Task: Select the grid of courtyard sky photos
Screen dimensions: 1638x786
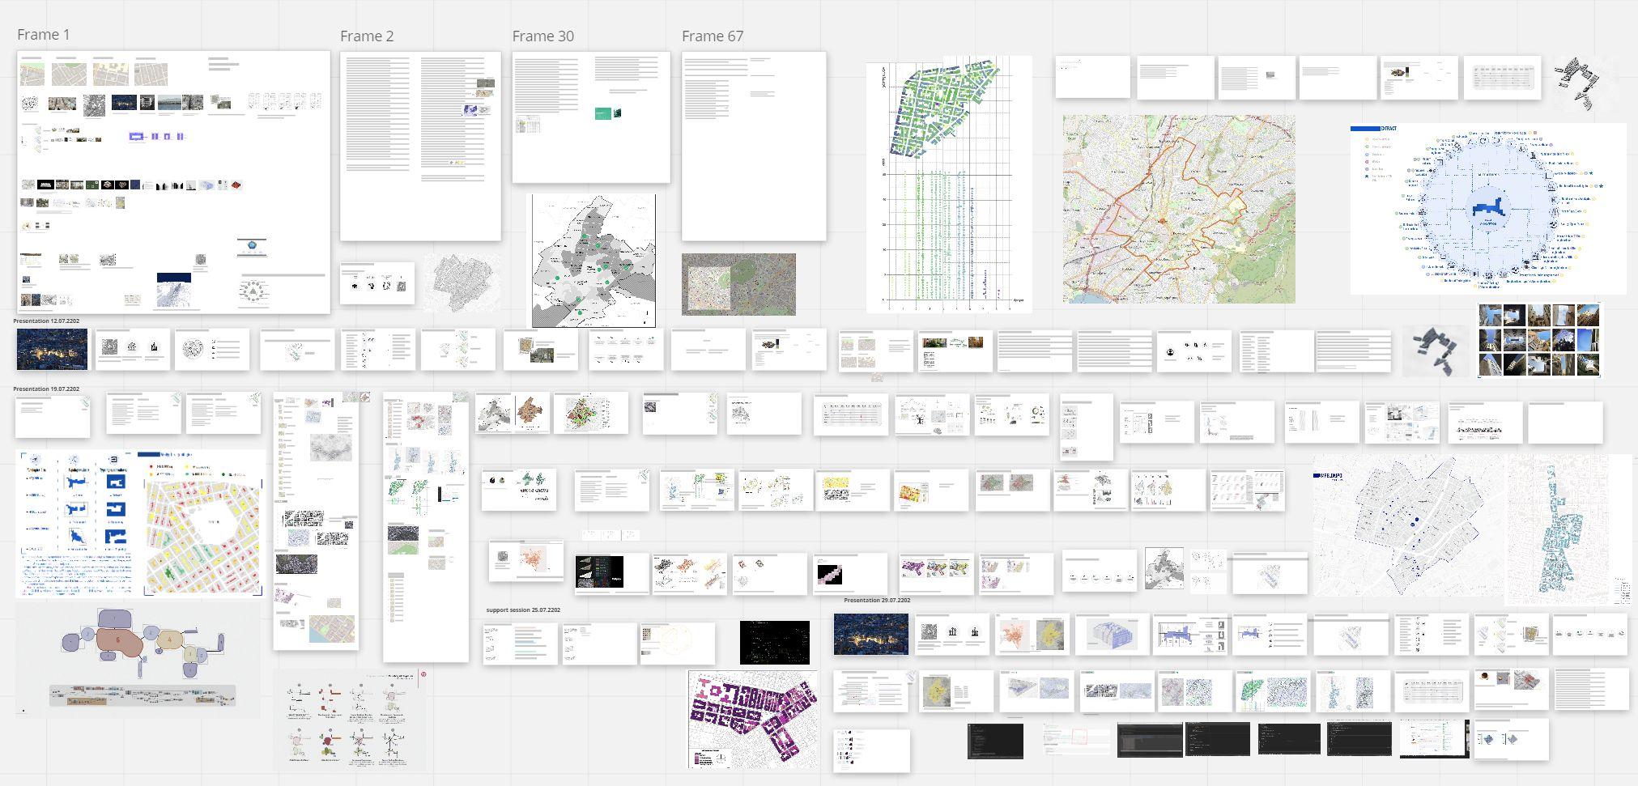Action: (x=1539, y=340)
